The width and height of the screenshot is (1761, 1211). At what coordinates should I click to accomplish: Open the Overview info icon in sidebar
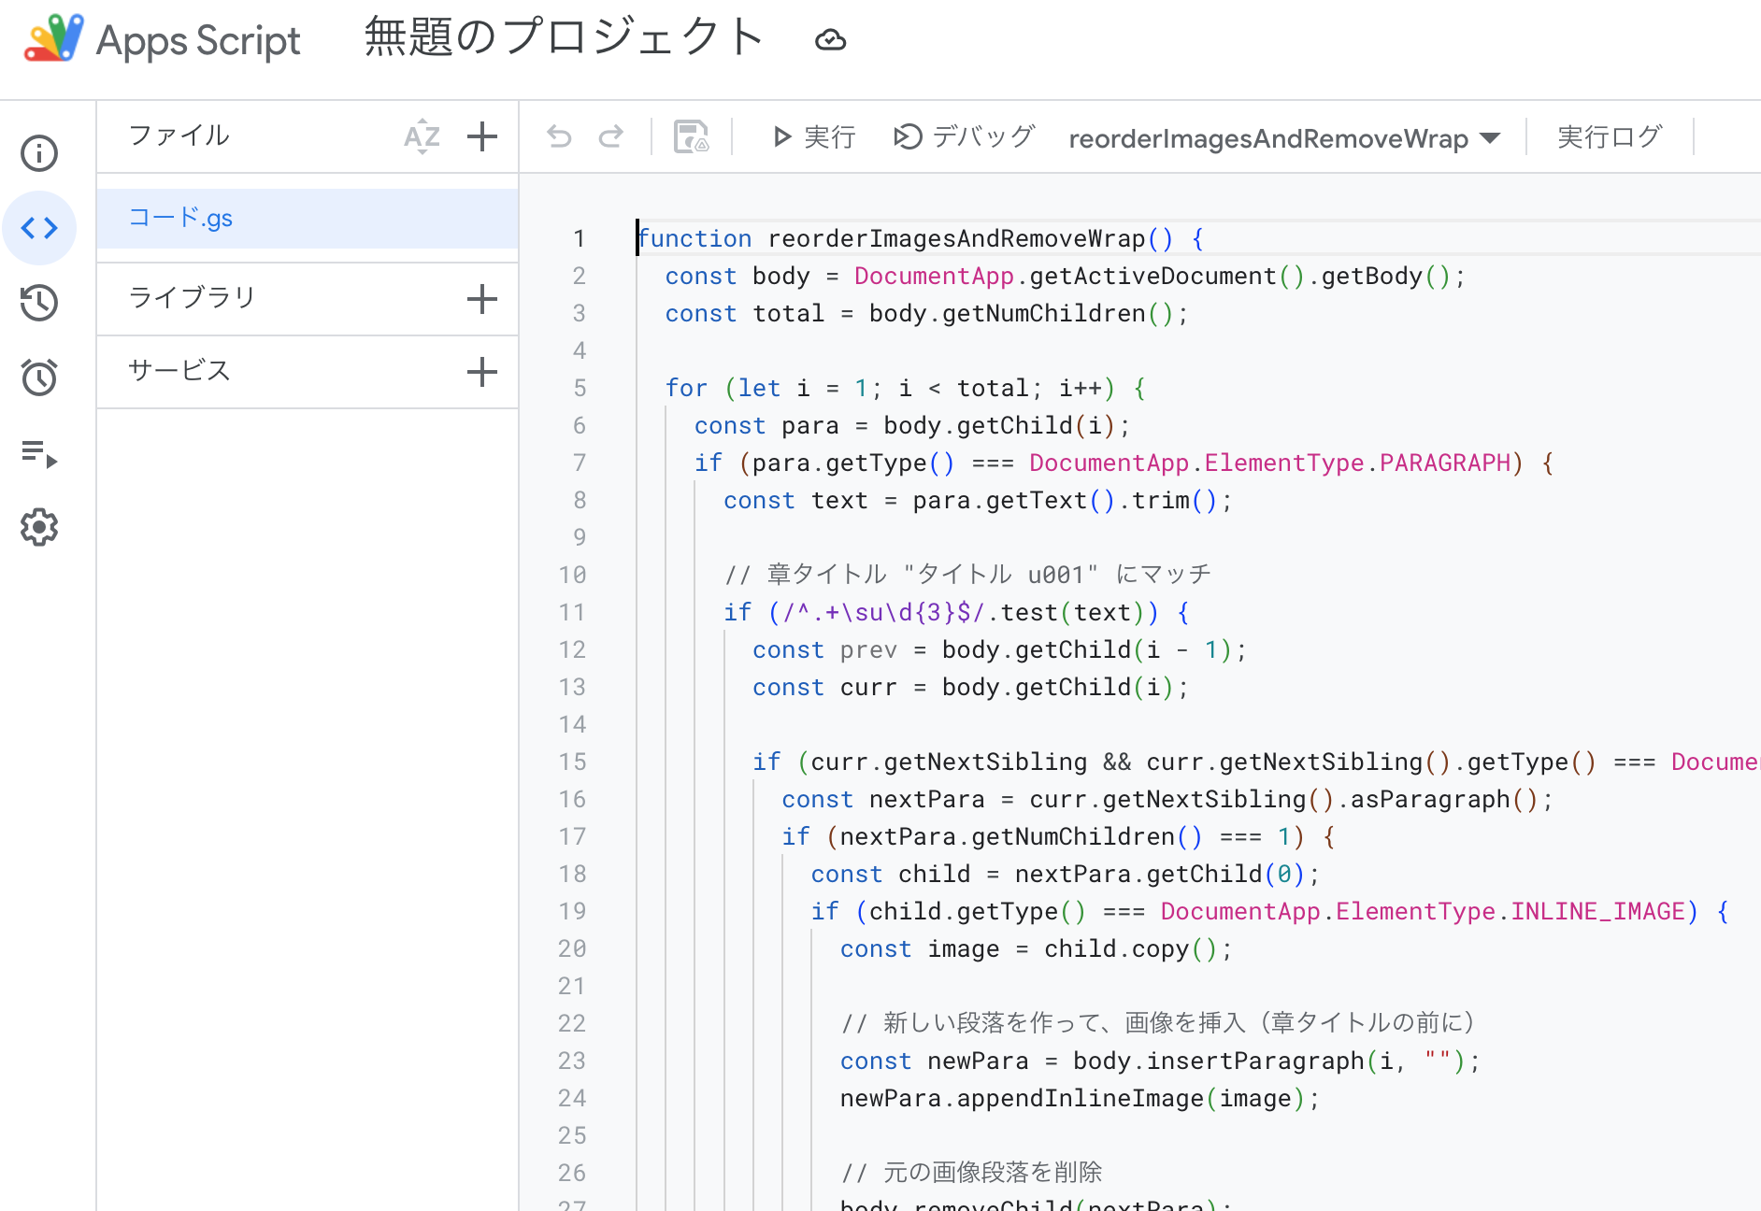[x=39, y=153]
